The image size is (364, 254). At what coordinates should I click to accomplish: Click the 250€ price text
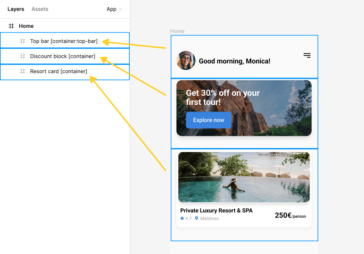[x=283, y=215]
